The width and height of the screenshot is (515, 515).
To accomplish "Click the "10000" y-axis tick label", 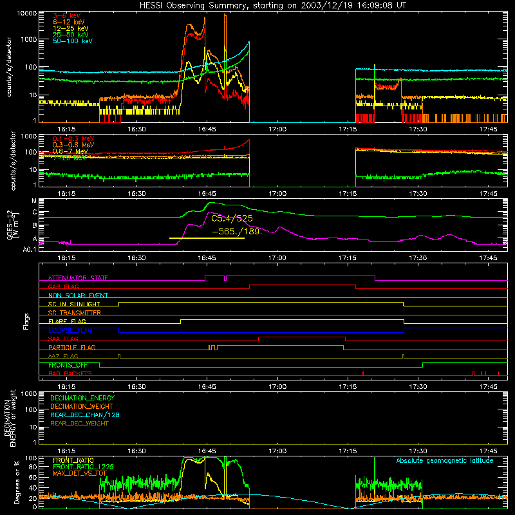I will coord(27,14).
